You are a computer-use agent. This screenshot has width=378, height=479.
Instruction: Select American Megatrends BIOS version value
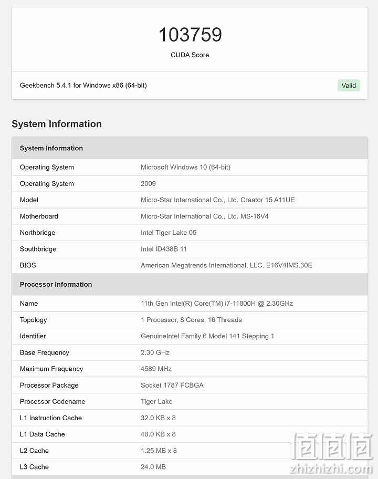[x=227, y=265]
